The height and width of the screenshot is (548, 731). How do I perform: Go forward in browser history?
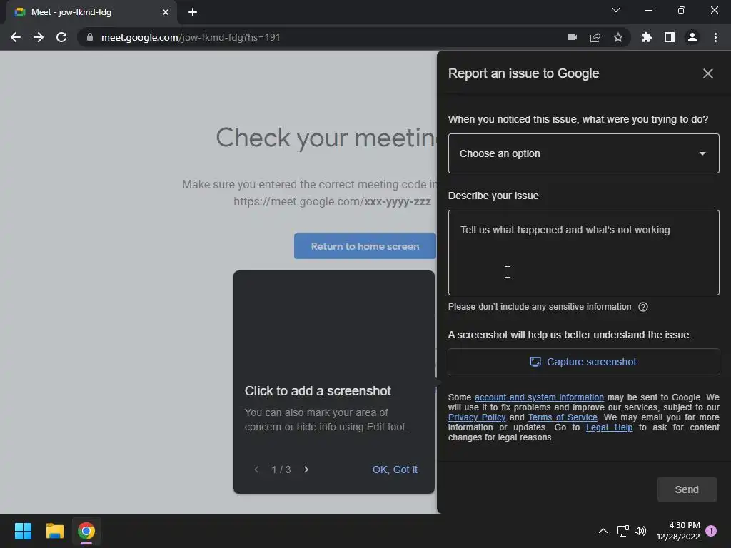click(x=39, y=37)
